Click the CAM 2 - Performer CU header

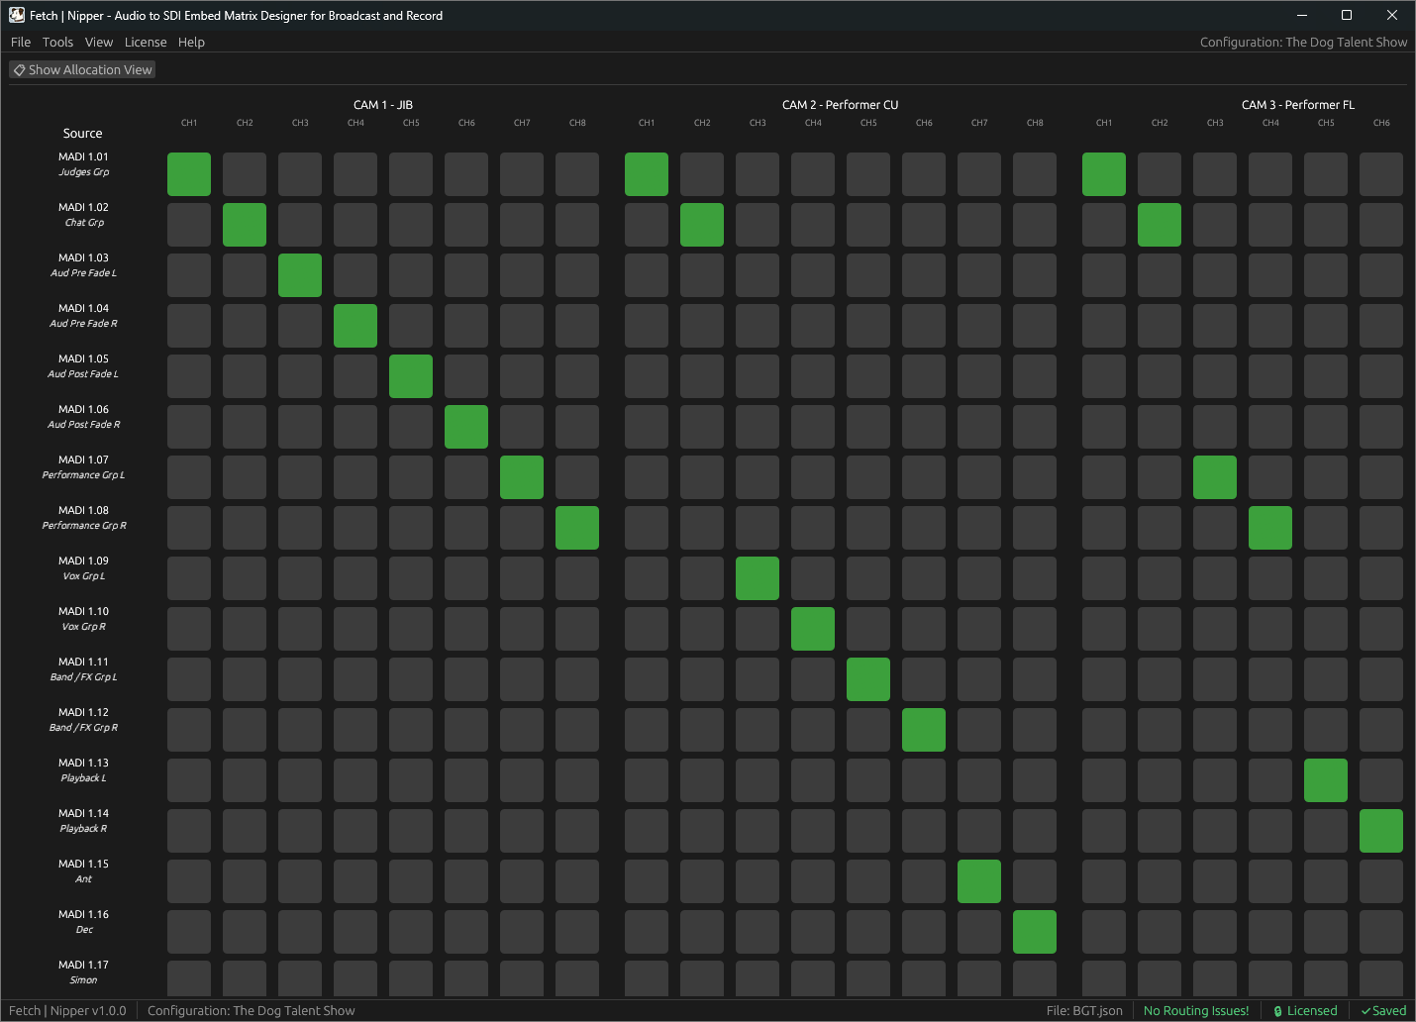pos(840,105)
